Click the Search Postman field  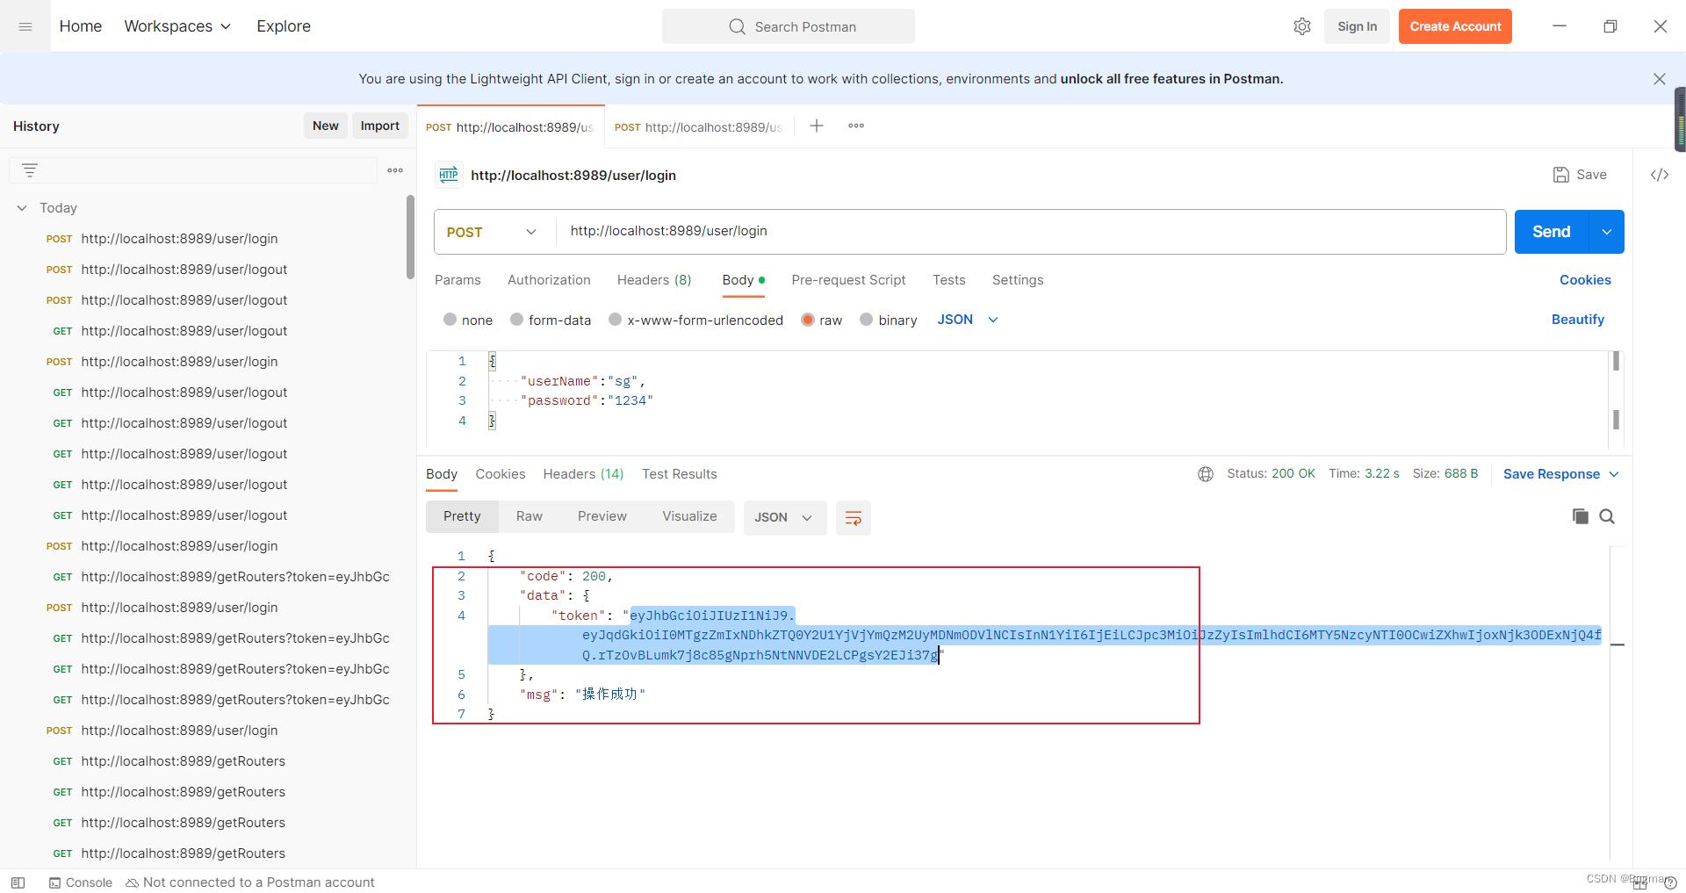(x=789, y=26)
